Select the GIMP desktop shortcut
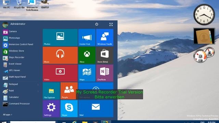 pos(45,4)
